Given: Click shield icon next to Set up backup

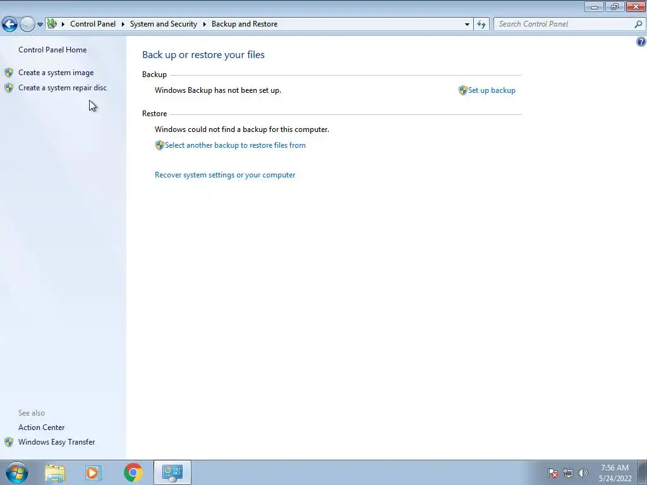Looking at the screenshot, I should [x=463, y=90].
